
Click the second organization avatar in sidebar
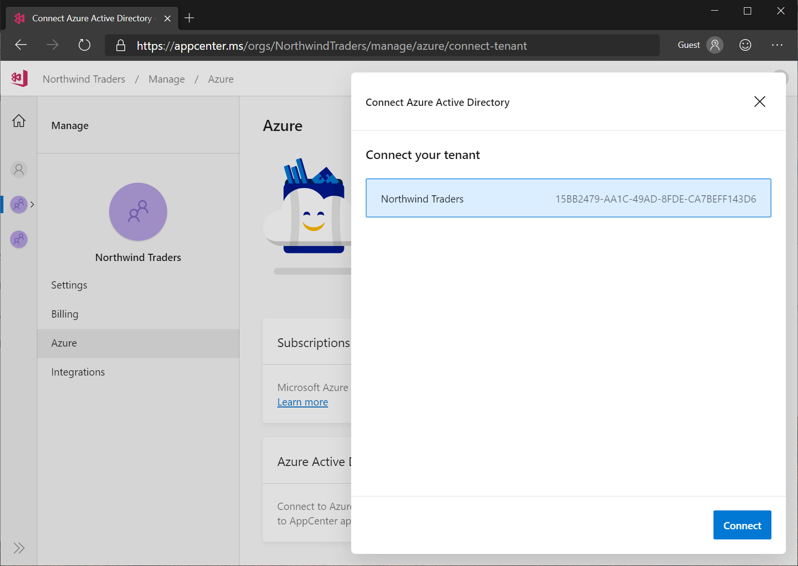18,239
